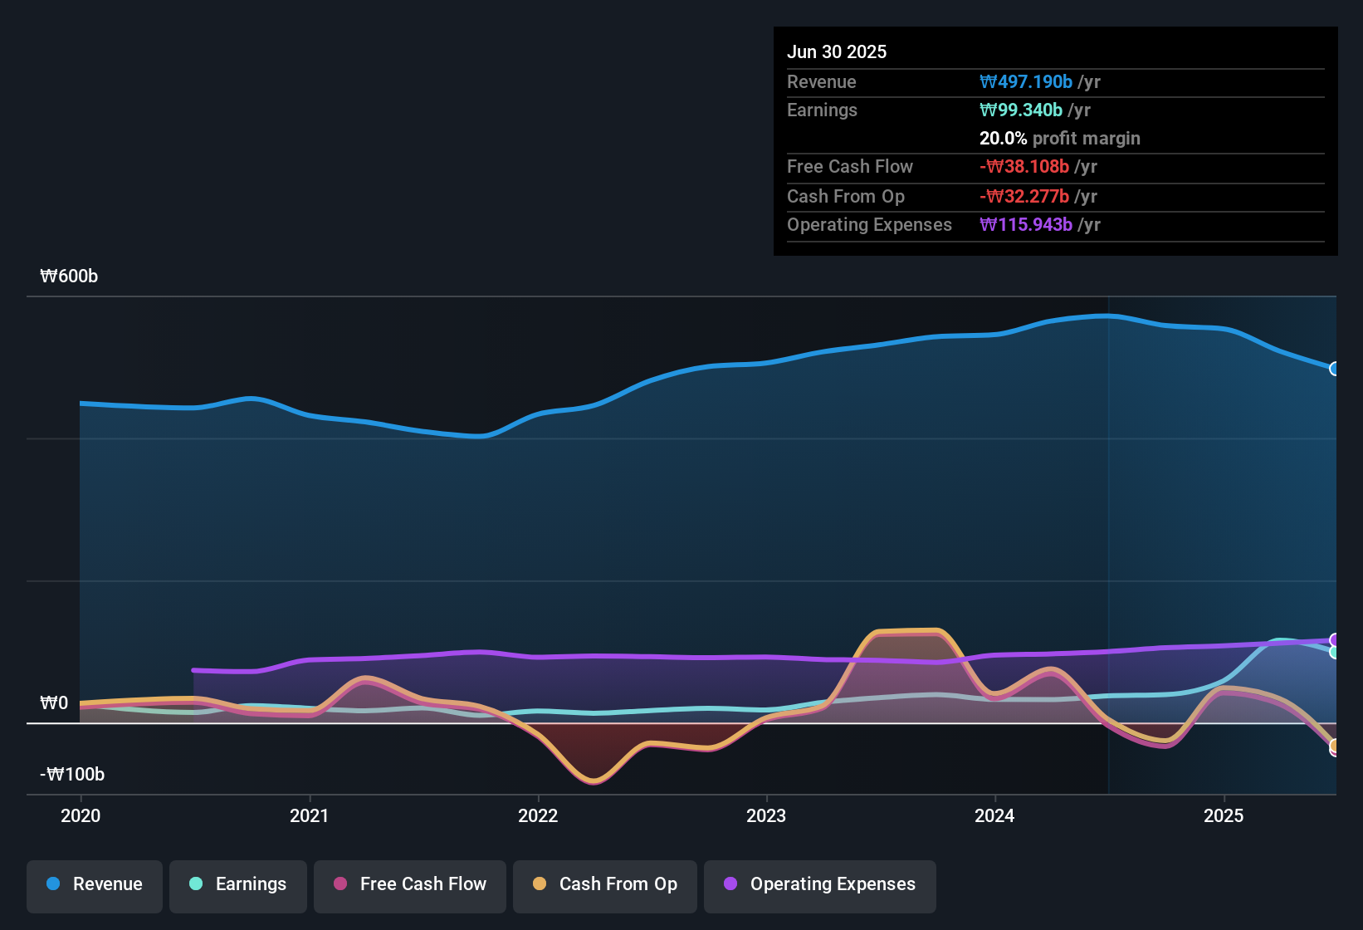Click the -₩38.108b free cash flow value
The width and height of the screenshot is (1363, 930).
click(x=1024, y=166)
